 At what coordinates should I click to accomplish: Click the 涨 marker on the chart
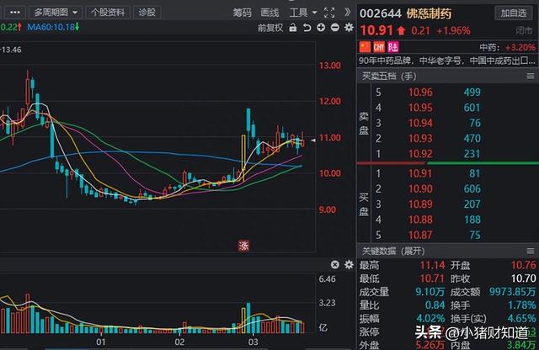[243, 246]
